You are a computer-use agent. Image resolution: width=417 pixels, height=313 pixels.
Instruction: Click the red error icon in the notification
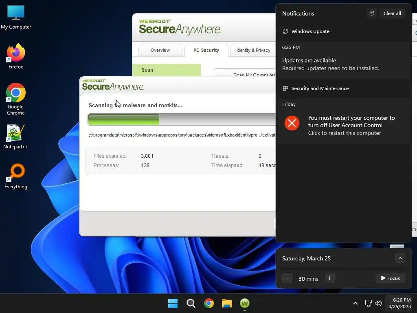pos(292,123)
